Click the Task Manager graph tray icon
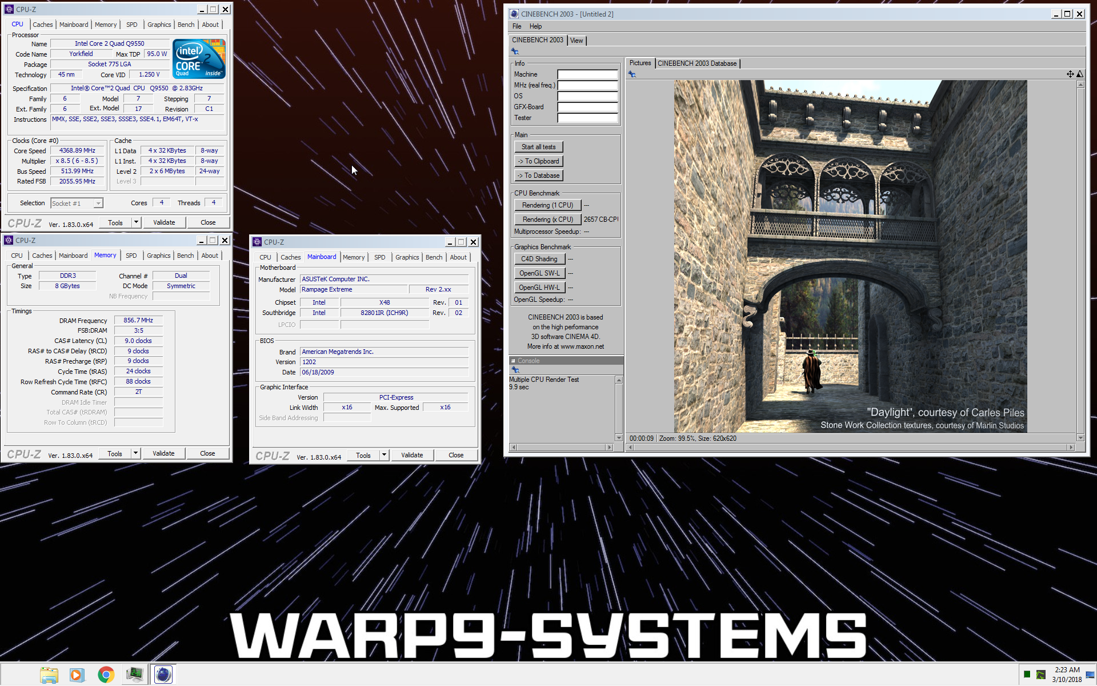 coord(1040,675)
